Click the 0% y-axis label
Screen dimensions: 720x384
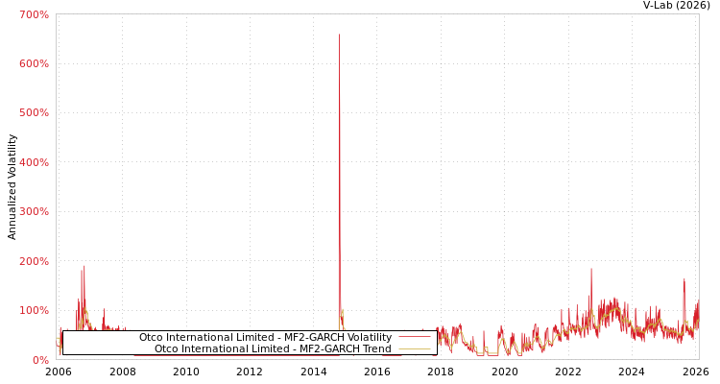pyautogui.click(x=40, y=360)
